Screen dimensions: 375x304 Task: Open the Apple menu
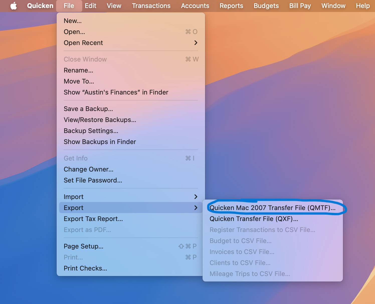coord(14,6)
